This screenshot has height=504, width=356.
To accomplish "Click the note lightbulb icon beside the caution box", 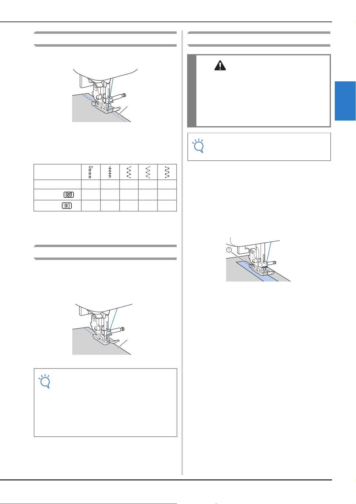I will [198, 146].
